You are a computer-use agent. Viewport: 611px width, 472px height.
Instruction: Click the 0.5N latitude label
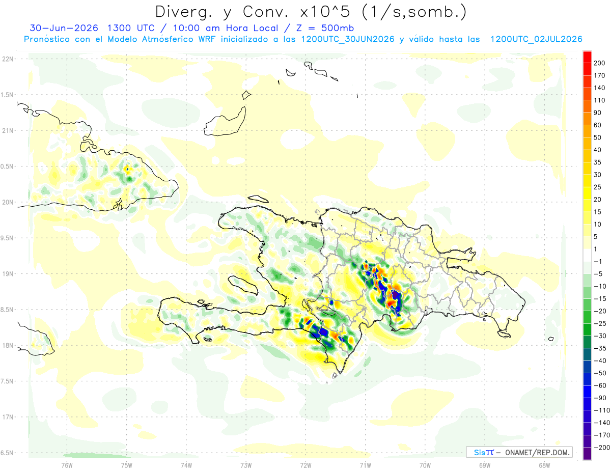[7, 166]
